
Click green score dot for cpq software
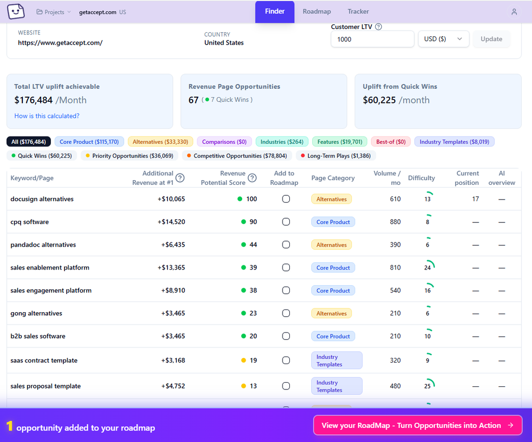(243, 222)
